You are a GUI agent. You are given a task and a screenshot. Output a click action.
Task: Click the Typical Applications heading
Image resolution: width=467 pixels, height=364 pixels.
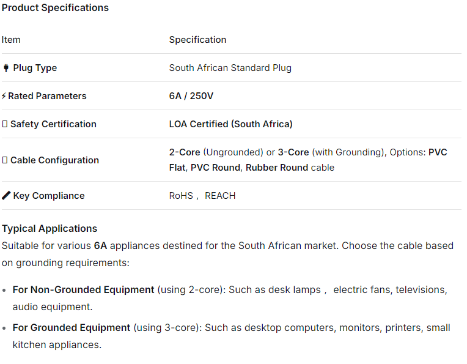tap(50, 229)
